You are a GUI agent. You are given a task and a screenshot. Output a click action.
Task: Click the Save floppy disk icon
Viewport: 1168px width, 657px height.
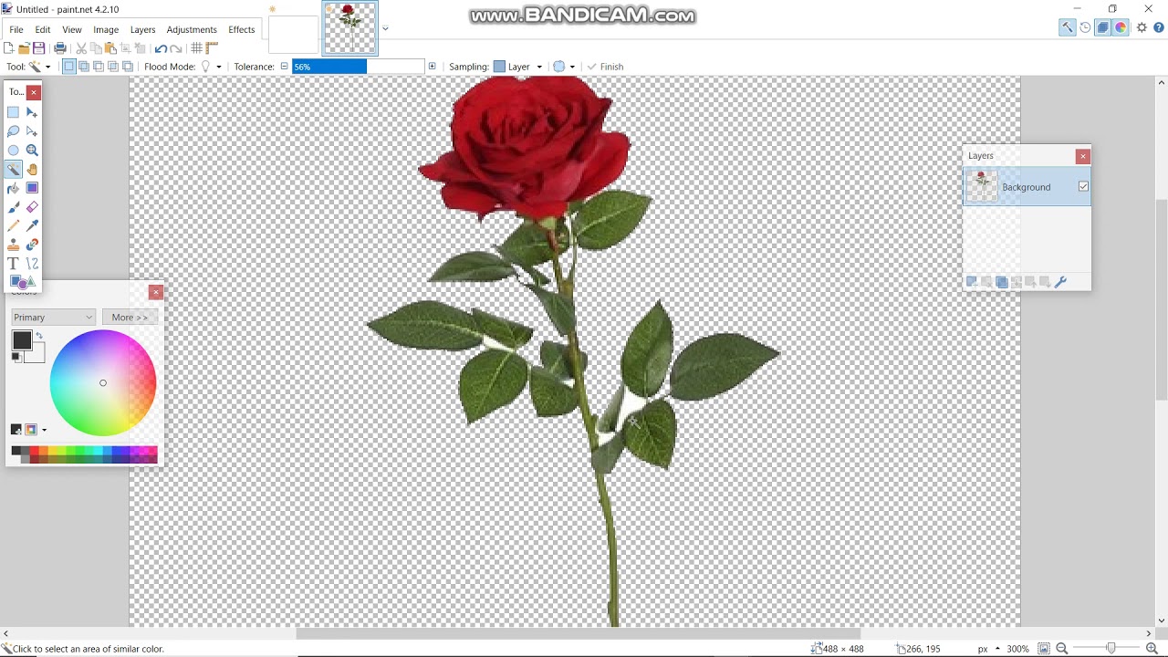[x=38, y=48]
